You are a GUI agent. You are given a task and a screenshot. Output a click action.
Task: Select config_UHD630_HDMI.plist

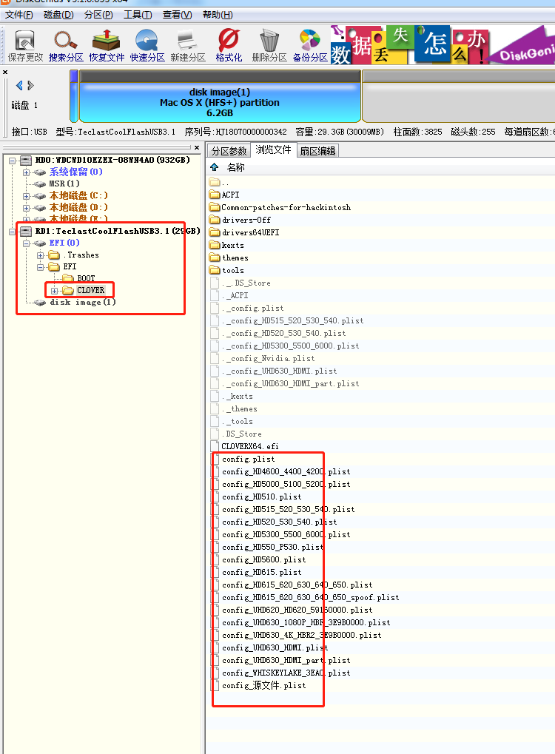[x=275, y=647]
